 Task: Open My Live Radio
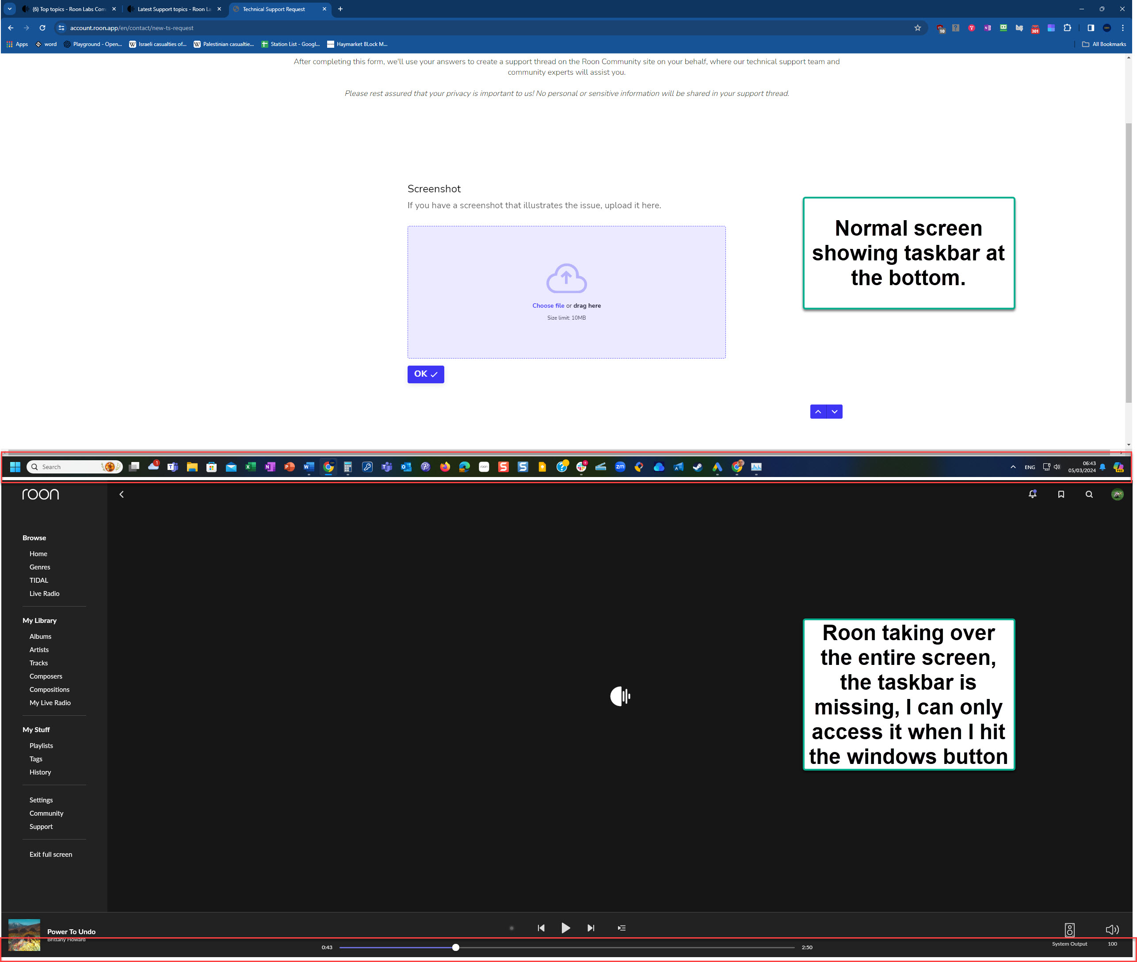50,702
